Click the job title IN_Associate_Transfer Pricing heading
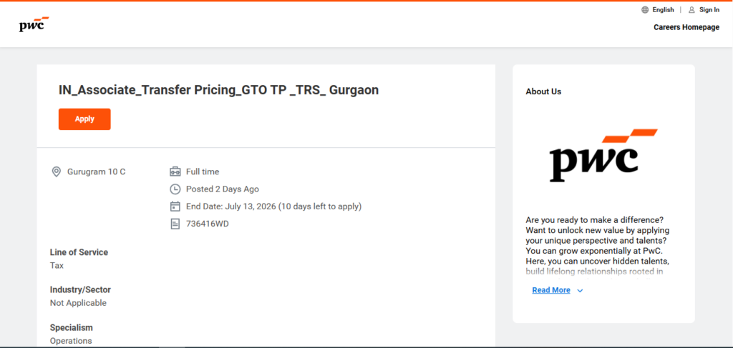The height and width of the screenshot is (348, 733). tap(218, 90)
